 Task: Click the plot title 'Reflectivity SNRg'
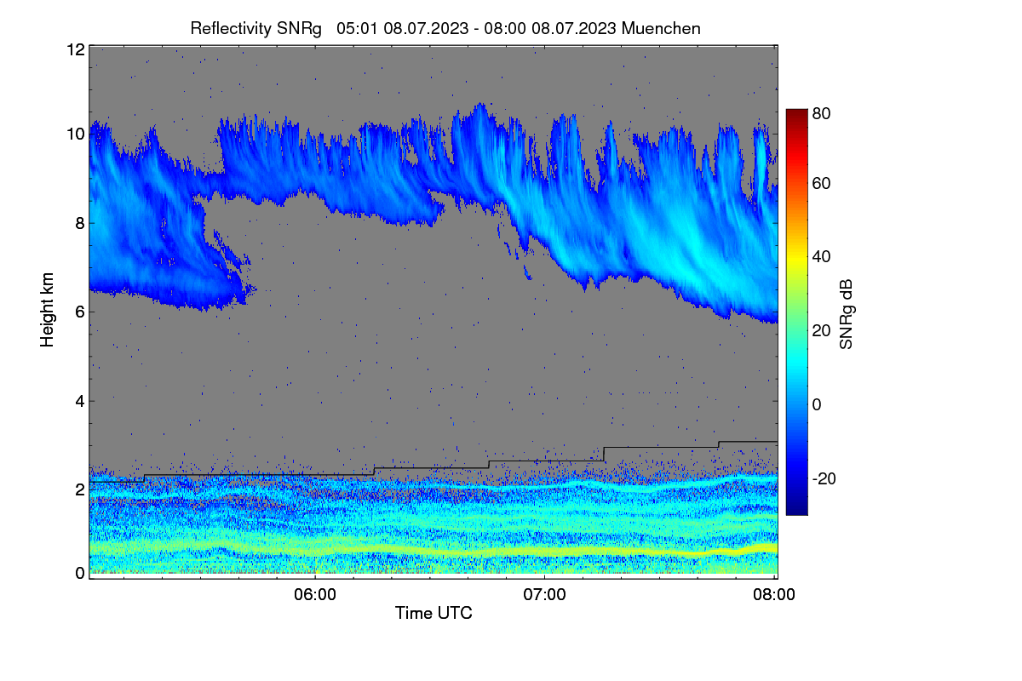pyautogui.click(x=255, y=28)
